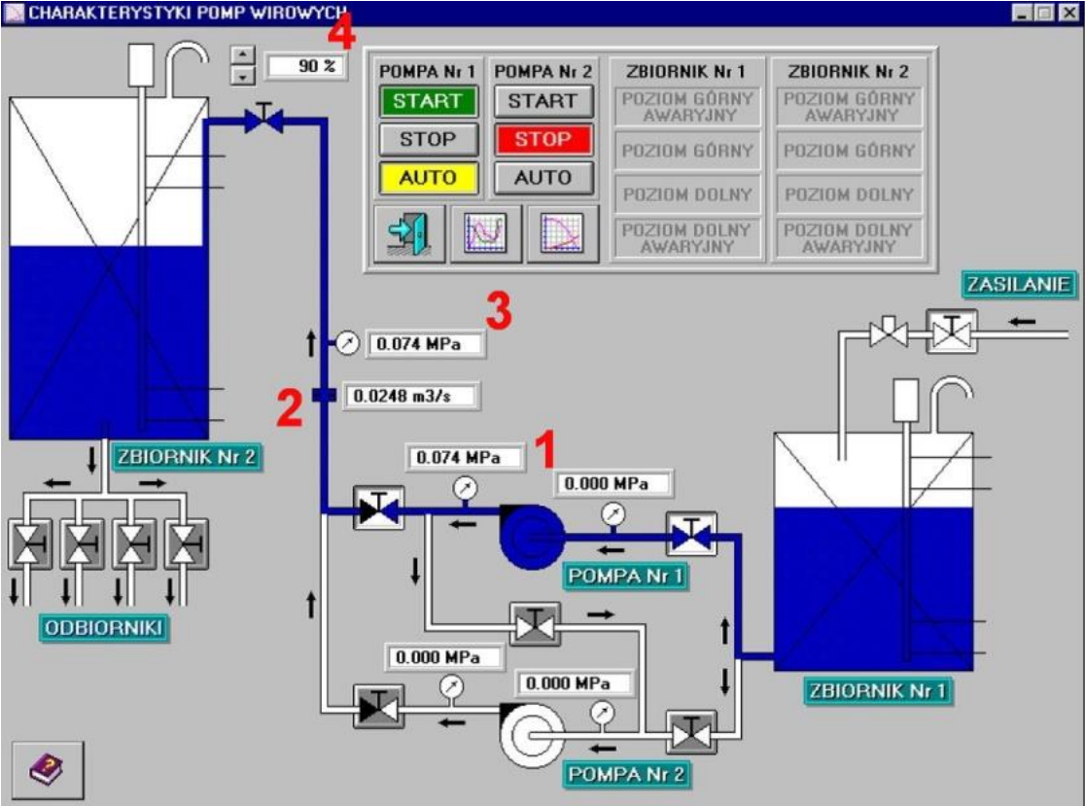Maximize the CHARAKTERYSTYKI POMP WIROWYCH window
Screen dimensions: 1085x806
pos(1045,13)
